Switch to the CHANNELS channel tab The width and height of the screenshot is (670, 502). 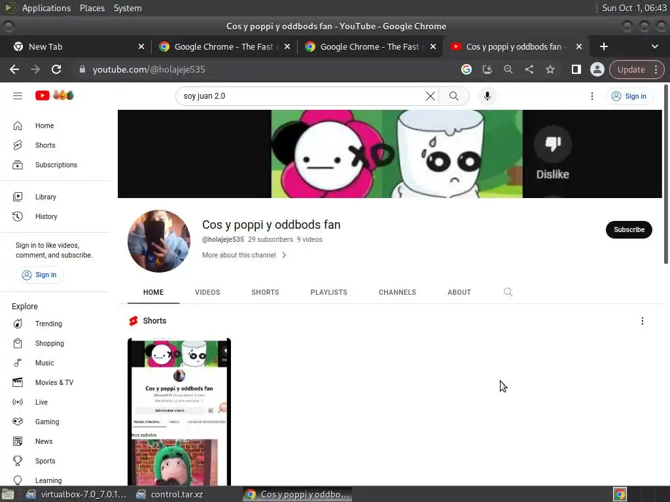(x=397, y=292)
